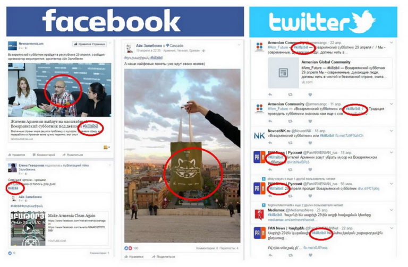The width and height of the screenshot is (408, 267).
Task: Open post options chevron on Newsarmenia.am post
Action: (110, 43)
